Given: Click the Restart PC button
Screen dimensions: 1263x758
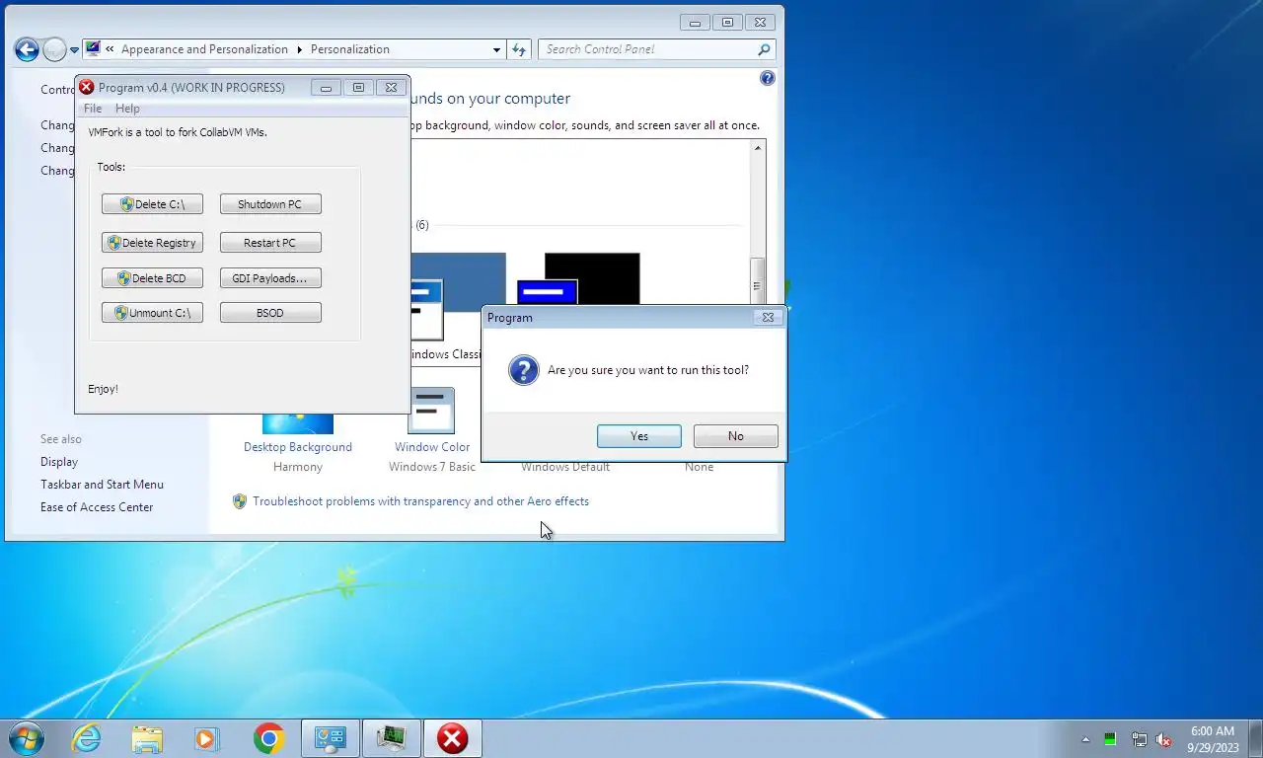Looking at the screenshot, I should (270, 243).
